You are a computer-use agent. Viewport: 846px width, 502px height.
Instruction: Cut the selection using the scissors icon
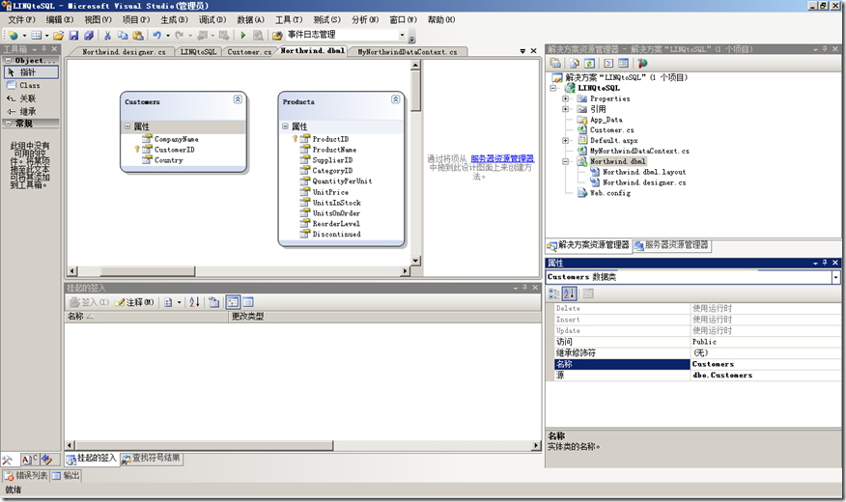point(107,36)
